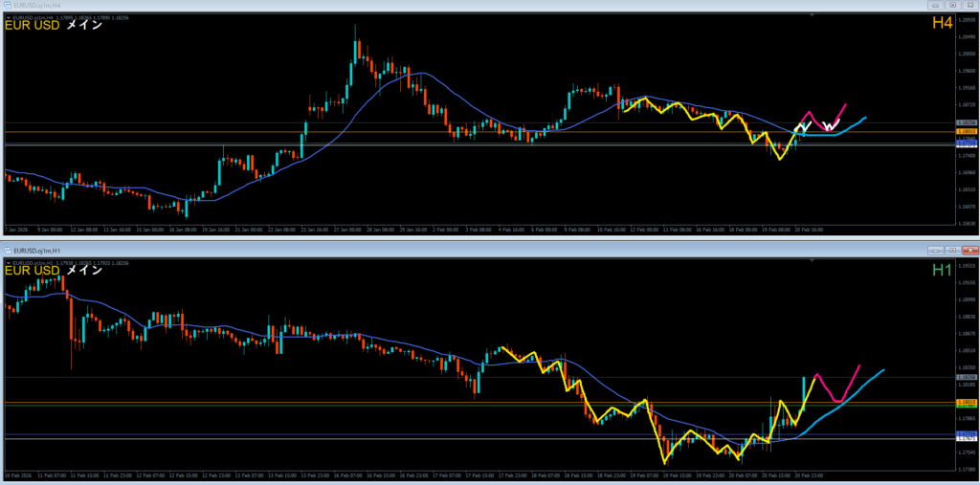
Task: Click the 1.19315 price scale label in H1 chart
Action: click(x=965, y=266)
